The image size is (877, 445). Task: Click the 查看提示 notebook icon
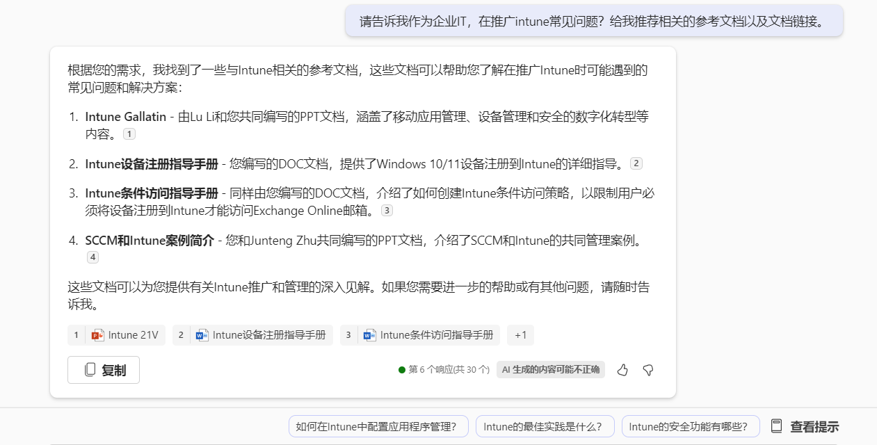coord(777,426)
